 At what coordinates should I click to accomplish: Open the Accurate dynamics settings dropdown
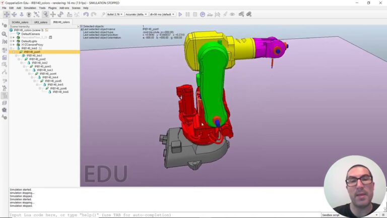click(x=136, y=14)
